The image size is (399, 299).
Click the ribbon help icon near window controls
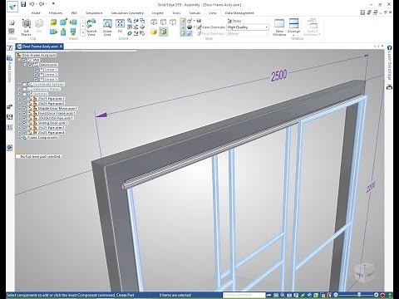coord(362,12)
